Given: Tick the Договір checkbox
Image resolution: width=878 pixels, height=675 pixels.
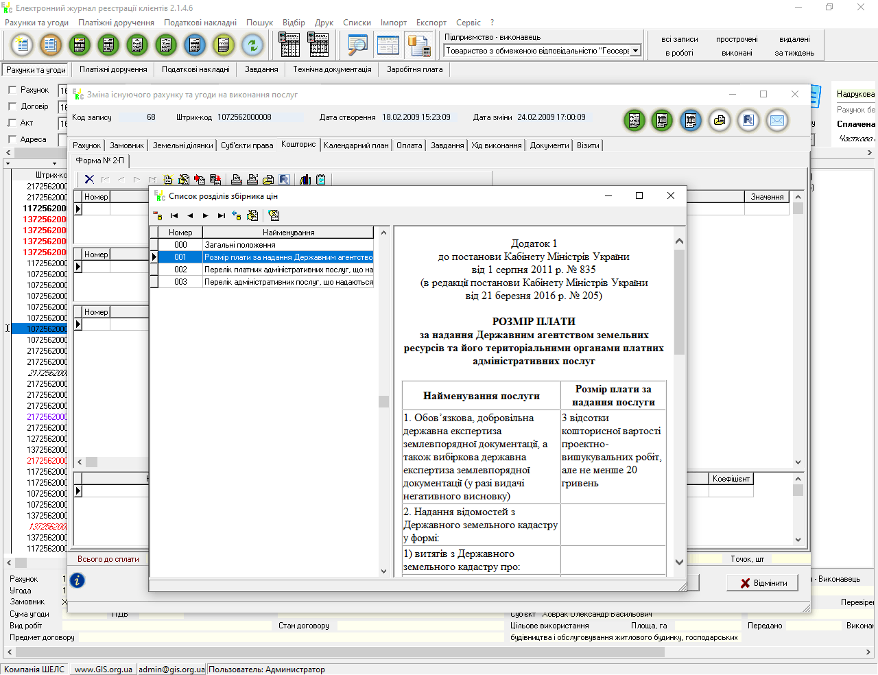Looking at the screenshot, I should click(x=12, y=106).
